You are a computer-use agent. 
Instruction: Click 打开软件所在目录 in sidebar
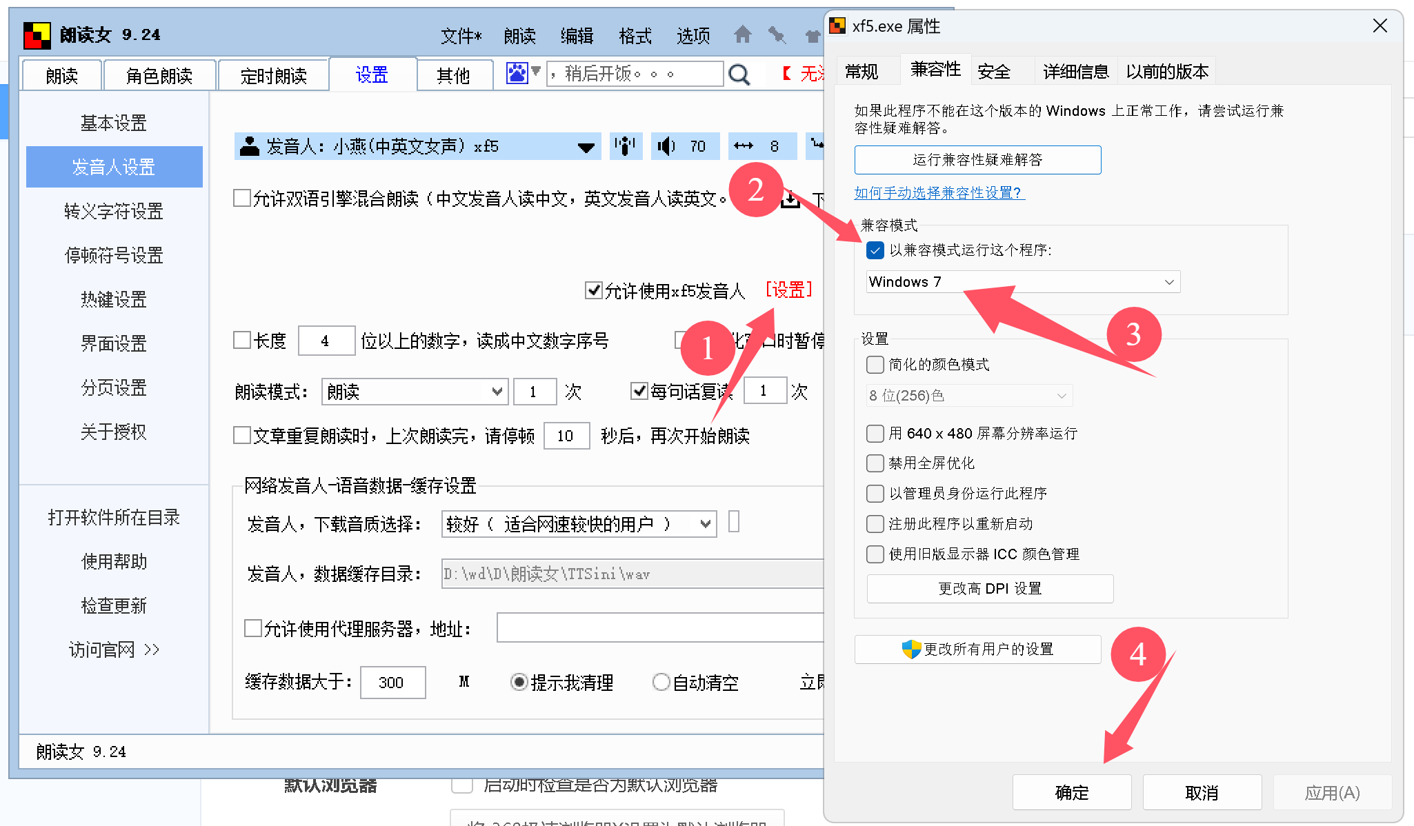[x=114, y=517]
